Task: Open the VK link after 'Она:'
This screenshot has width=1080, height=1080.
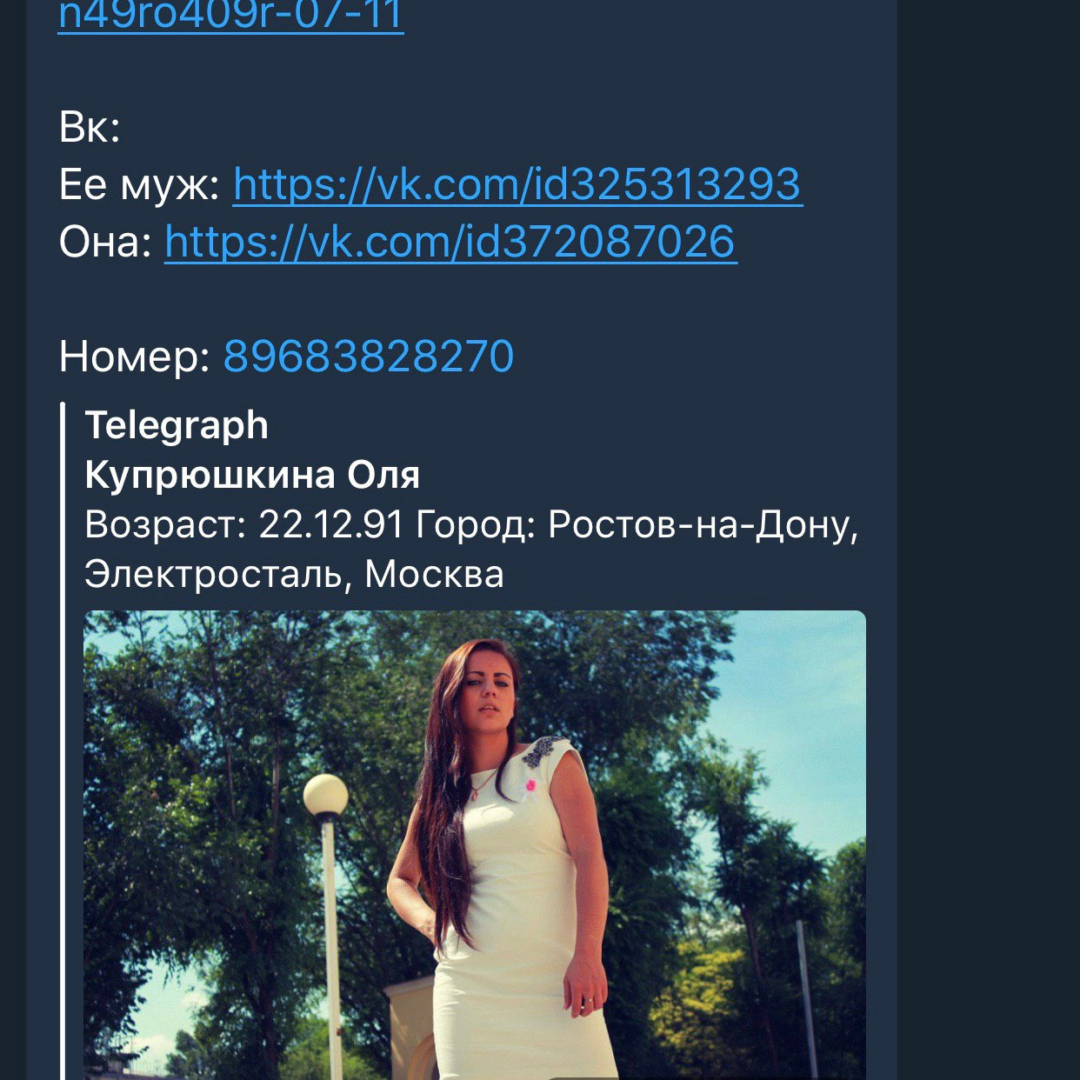Action: (x=450, y=242)
